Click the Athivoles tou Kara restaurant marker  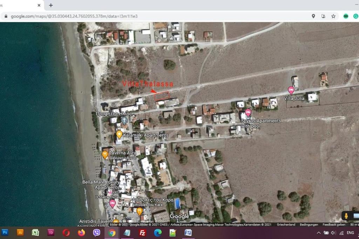[x=139, y=211]
